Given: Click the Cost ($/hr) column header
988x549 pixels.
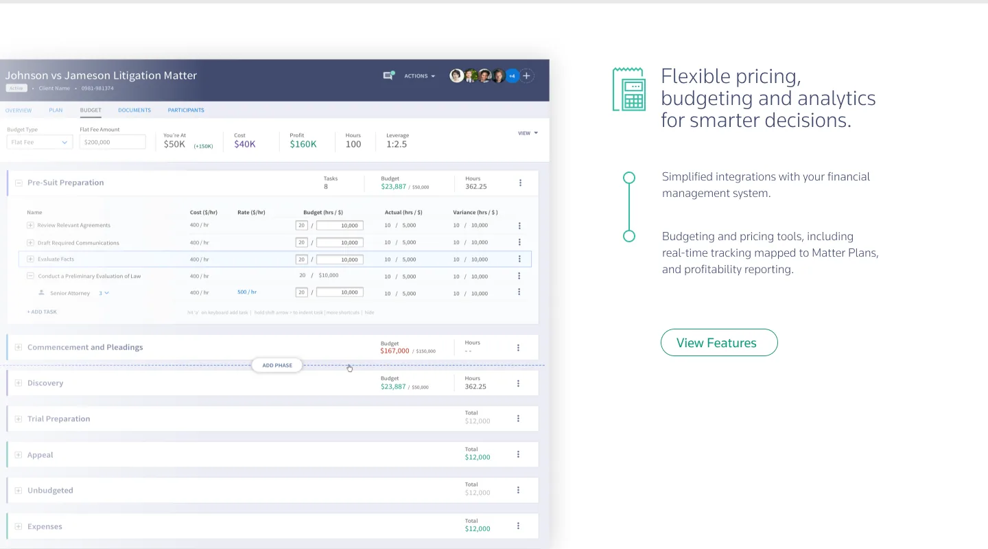Looking at the screenshot, I should click(x=204, y=213).
